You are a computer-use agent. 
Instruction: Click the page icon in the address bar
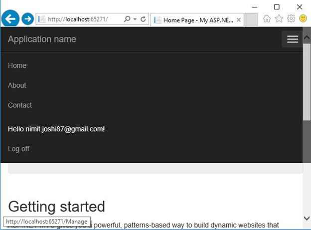click(42, 19)
